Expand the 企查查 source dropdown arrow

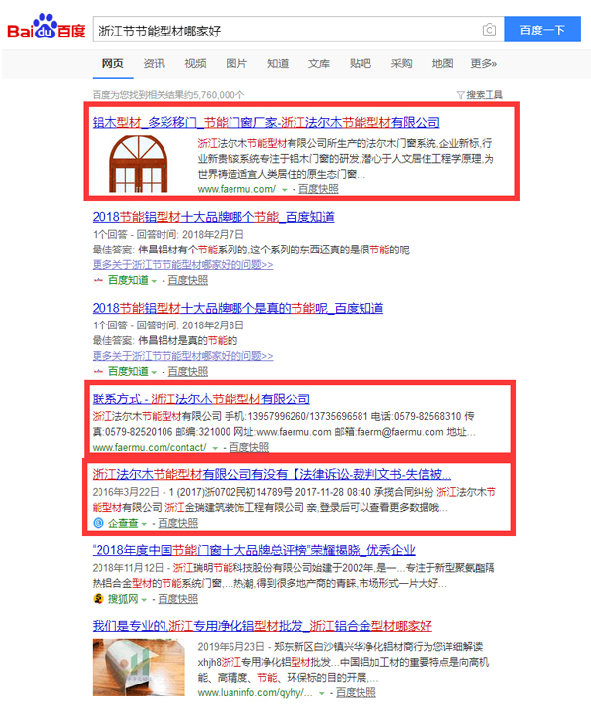144,523
